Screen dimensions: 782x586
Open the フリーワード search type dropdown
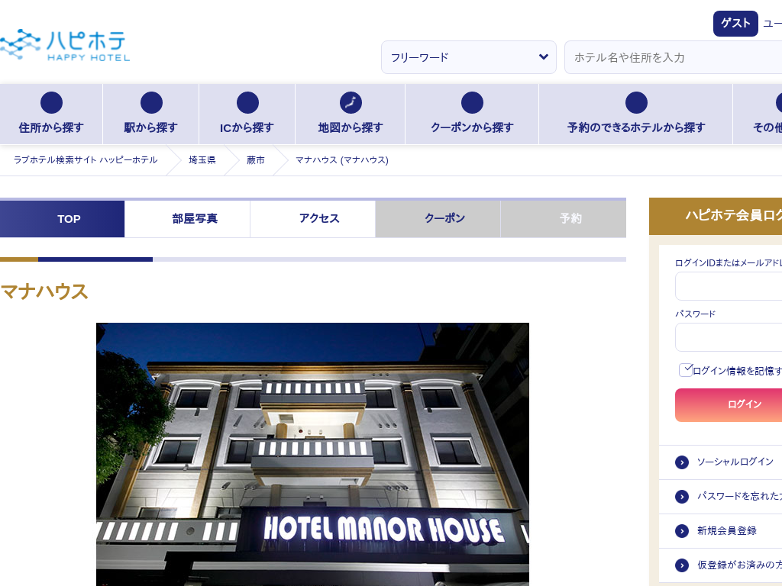pyautogui.click(x=469, y=57)
